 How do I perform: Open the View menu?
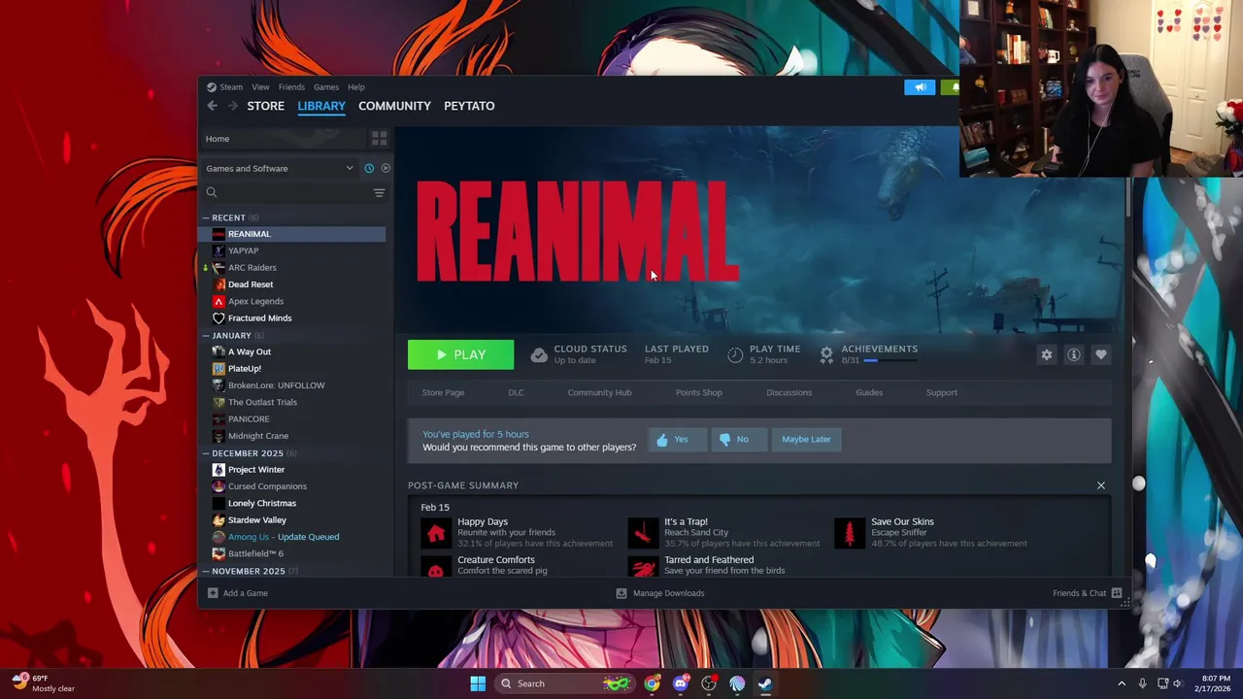click(x=260, y=87)
